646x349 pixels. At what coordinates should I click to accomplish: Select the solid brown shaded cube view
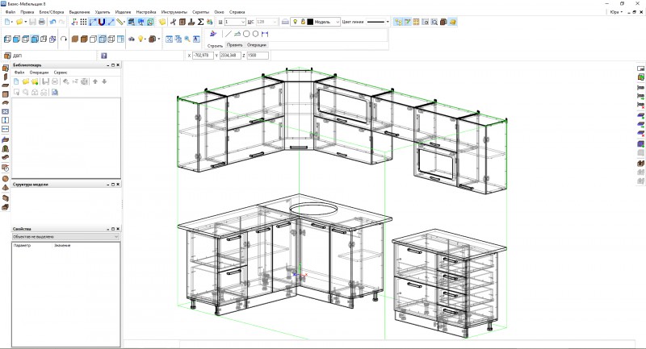point(75,39)
